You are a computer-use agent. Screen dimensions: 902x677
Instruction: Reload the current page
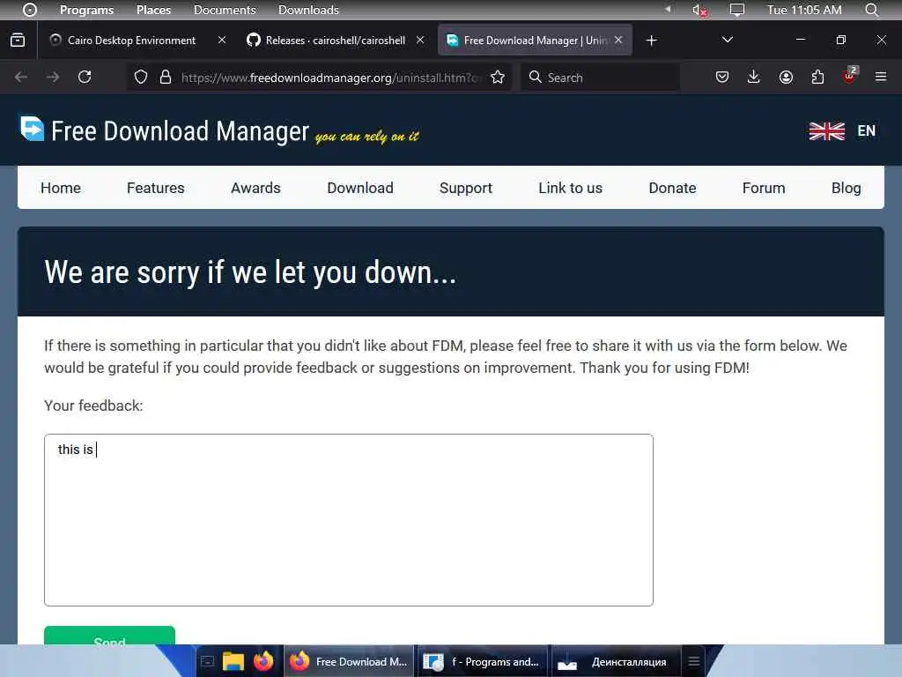[85, 78]
